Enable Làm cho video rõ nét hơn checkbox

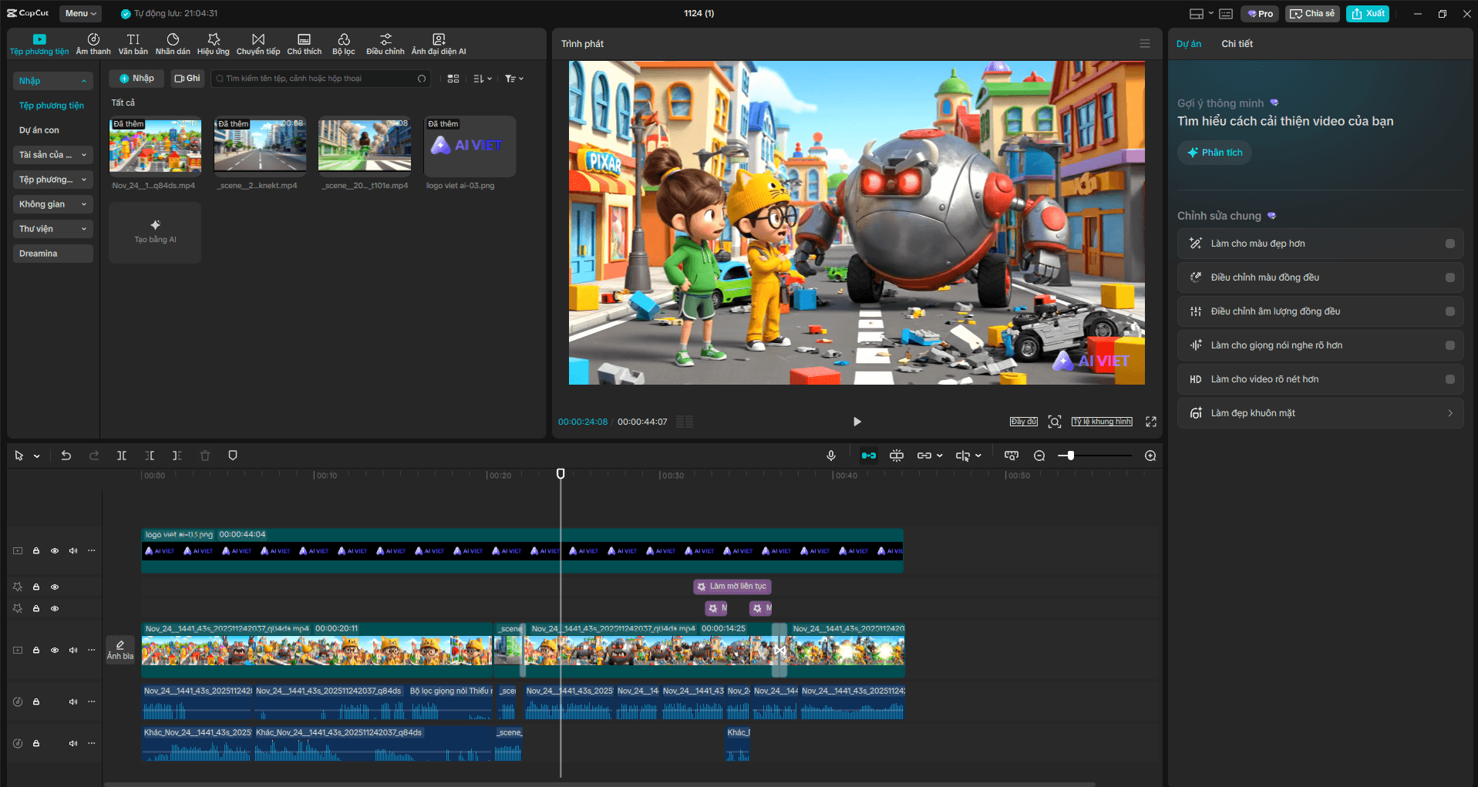coord(1449,379)
